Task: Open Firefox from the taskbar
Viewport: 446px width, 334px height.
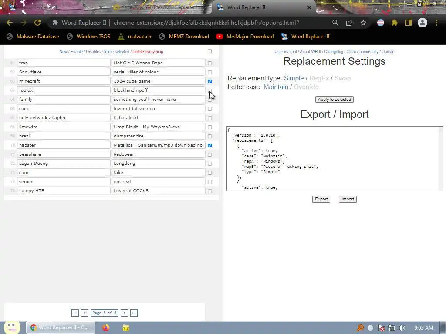Action: coord(106,327)
